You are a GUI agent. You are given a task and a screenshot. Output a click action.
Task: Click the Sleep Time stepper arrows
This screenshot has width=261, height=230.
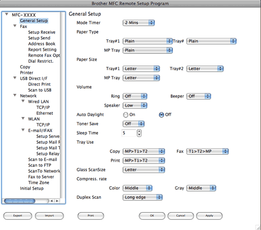139,133
